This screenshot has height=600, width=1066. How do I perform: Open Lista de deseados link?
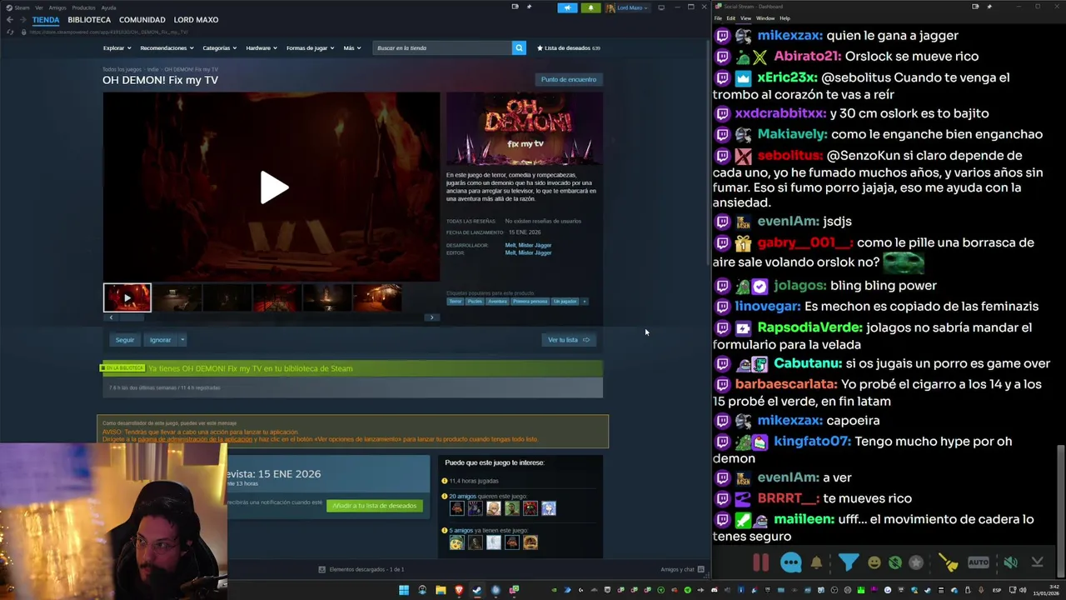pos(569,48)
